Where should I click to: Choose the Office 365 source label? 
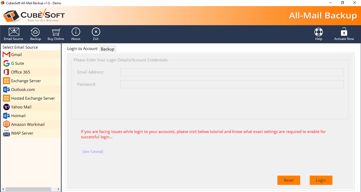pyautogui.click(x=21, y=72)
